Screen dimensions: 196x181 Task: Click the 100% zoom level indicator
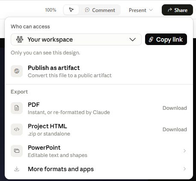click(50, 10)
